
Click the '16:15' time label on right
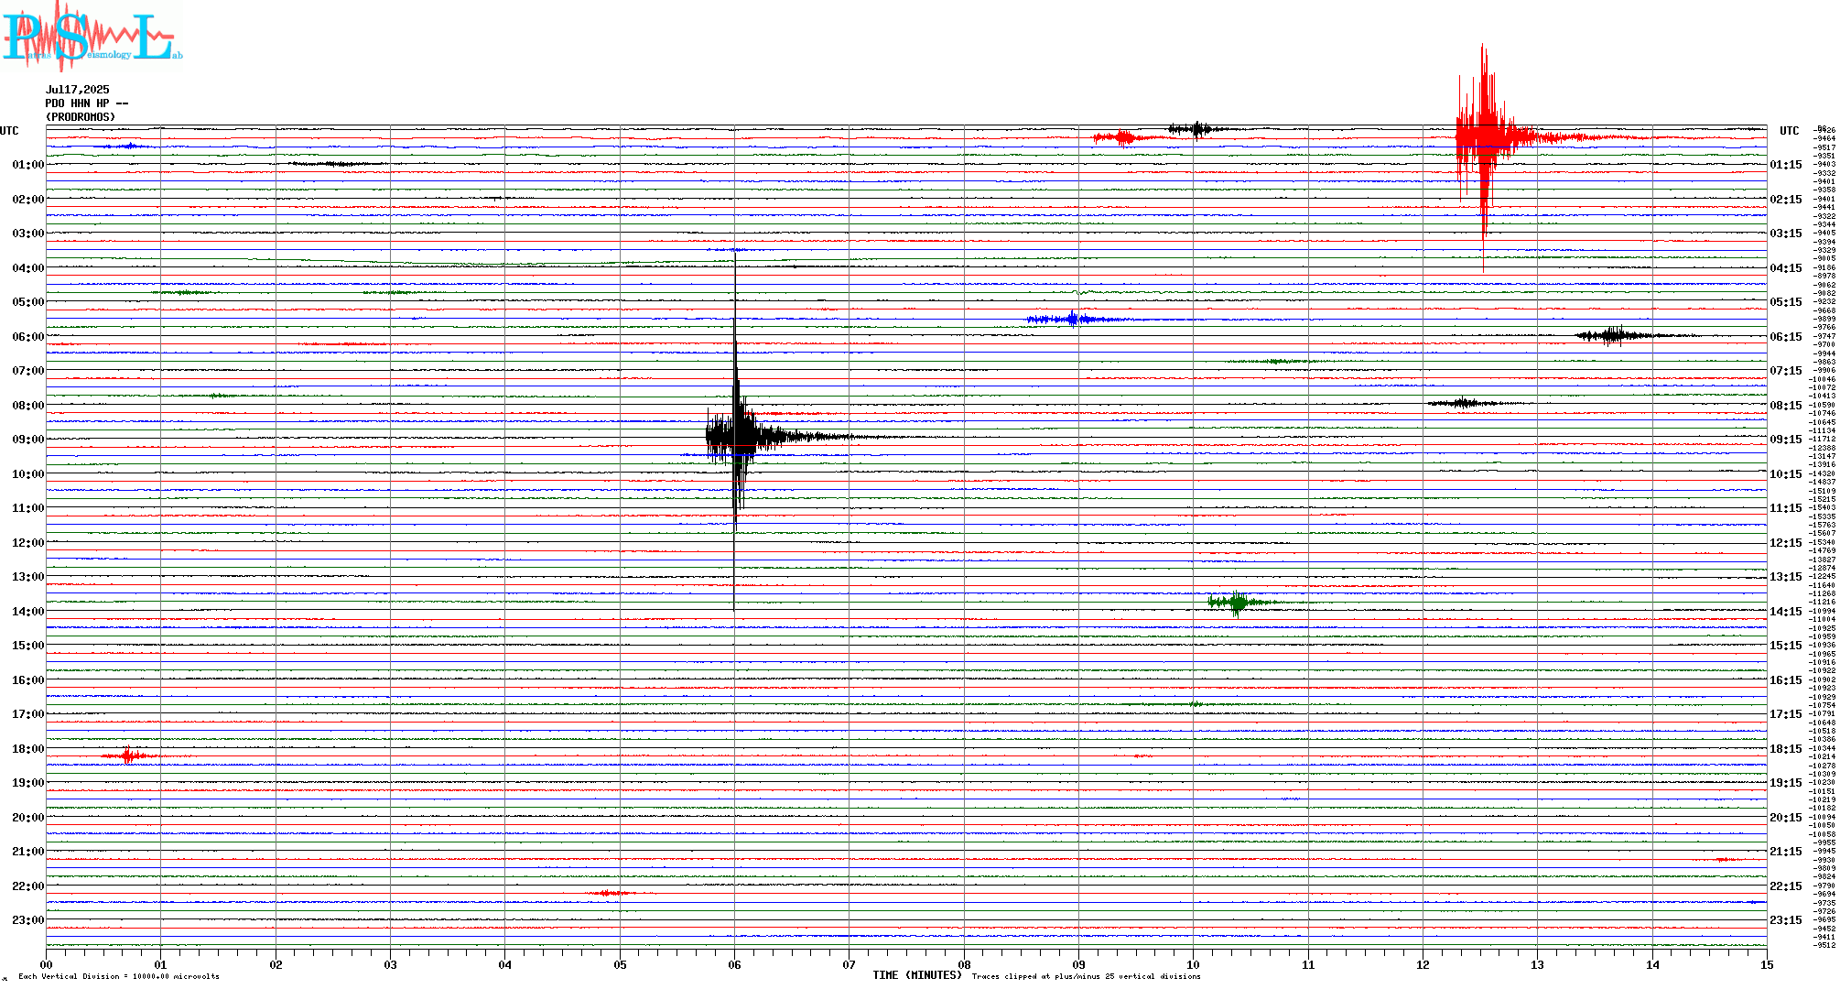pyautogui.click(x=1786, y=680)
